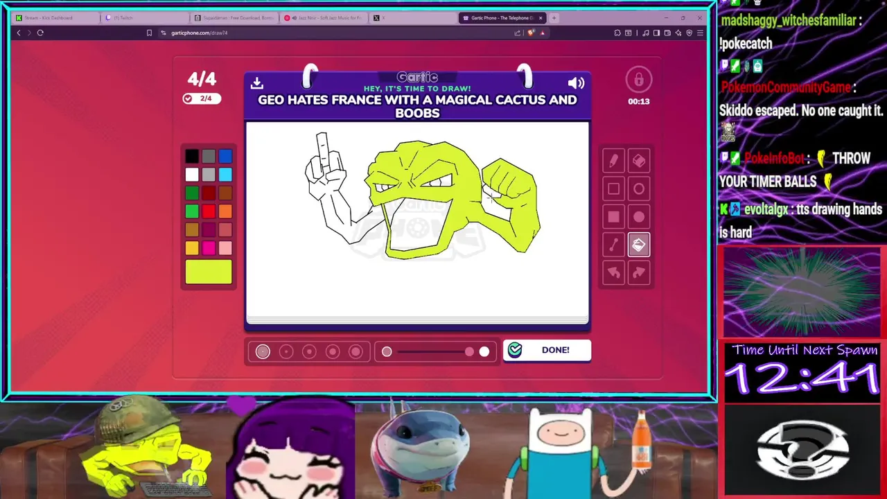Activate the paint bucket fill tool
The height and width of the screenshot is (499, 887).
[639, 245]
